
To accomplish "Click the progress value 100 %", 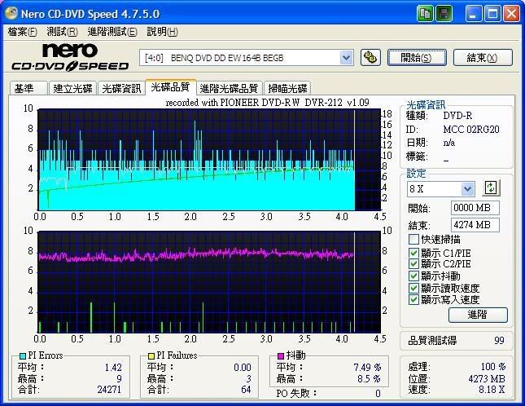I will tap(493, 367).
